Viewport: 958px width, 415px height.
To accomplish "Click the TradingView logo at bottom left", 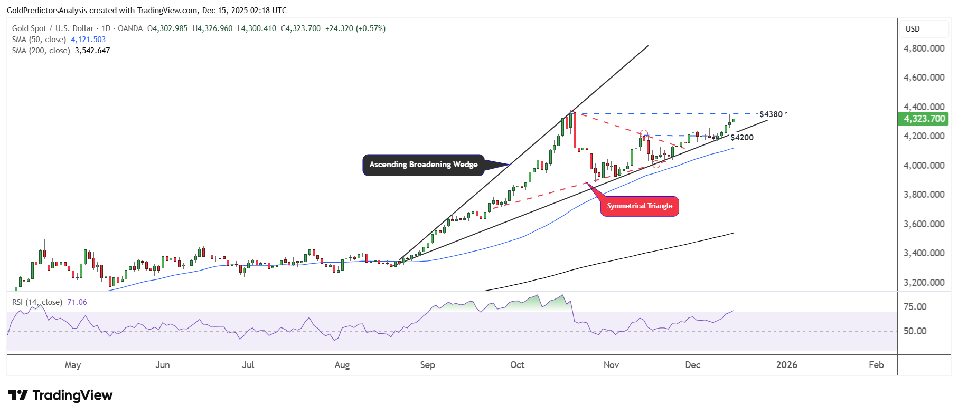I will click(60, 395).
